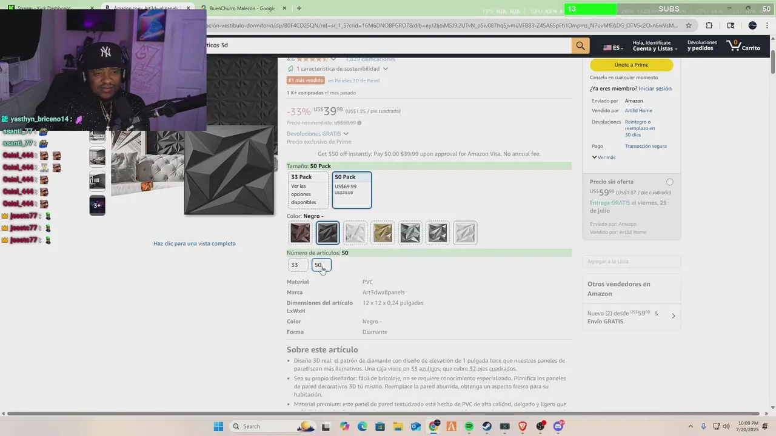The height and width of the screenshot is (436, 776).
Task: Open Steam from the taskbar
Action: [x=487, y=426]
